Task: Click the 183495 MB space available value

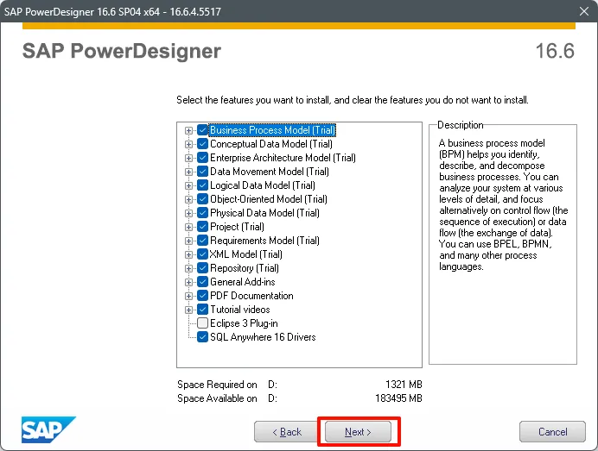Action: pyautogui.click(x=398, y=398)
